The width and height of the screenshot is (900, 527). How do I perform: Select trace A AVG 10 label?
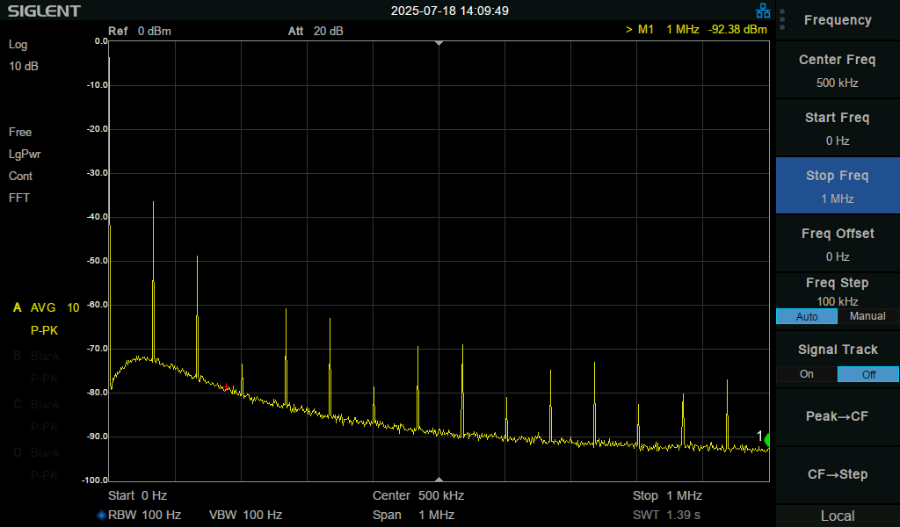46,308
